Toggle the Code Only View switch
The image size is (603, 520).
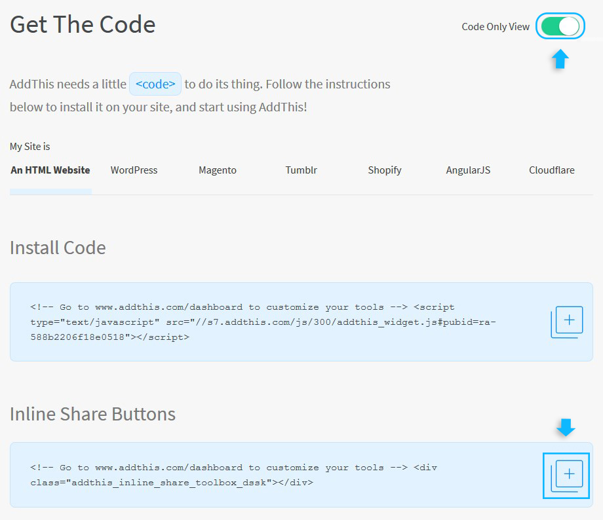coord(560,26)
